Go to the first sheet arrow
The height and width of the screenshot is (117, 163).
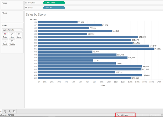(151, 115)
